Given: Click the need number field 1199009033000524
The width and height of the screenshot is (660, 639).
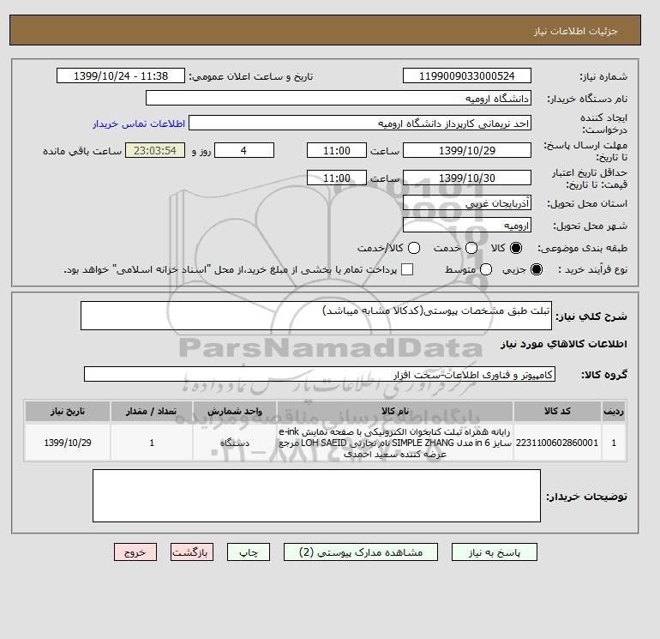Looking at the screenshot, I should click(467, 76).
